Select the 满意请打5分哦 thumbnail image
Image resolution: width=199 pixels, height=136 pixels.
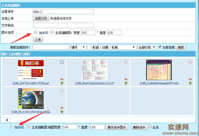[x=31, y=70]
